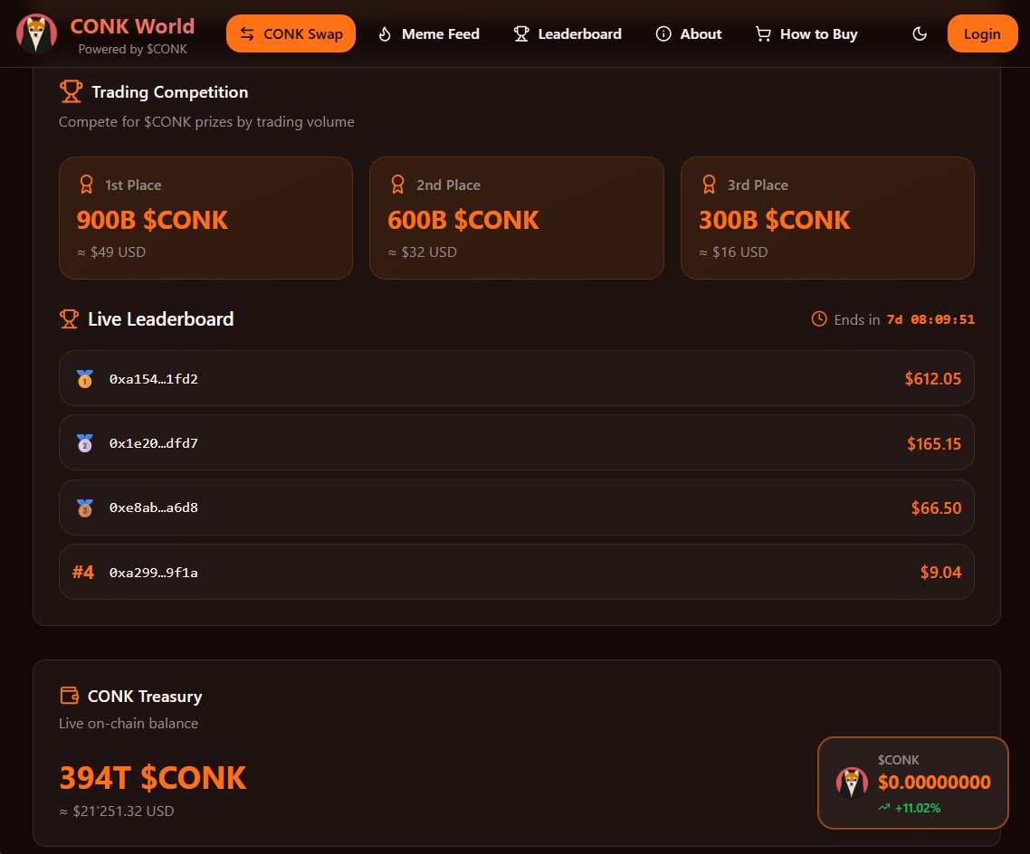Click the countdown timer 7d 08:09:51
This screenshot has height=854, width=1030.
coord(930,319)
